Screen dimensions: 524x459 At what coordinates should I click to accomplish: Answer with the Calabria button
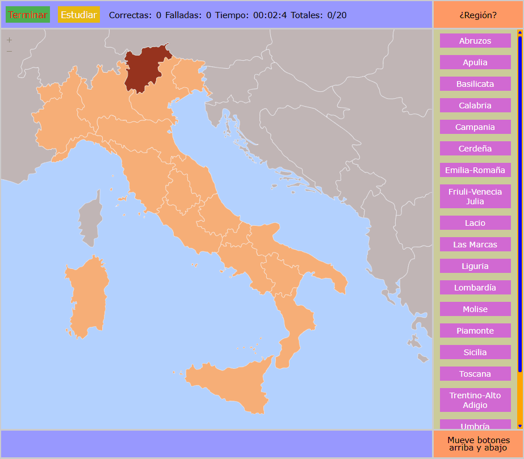point(475,105)
